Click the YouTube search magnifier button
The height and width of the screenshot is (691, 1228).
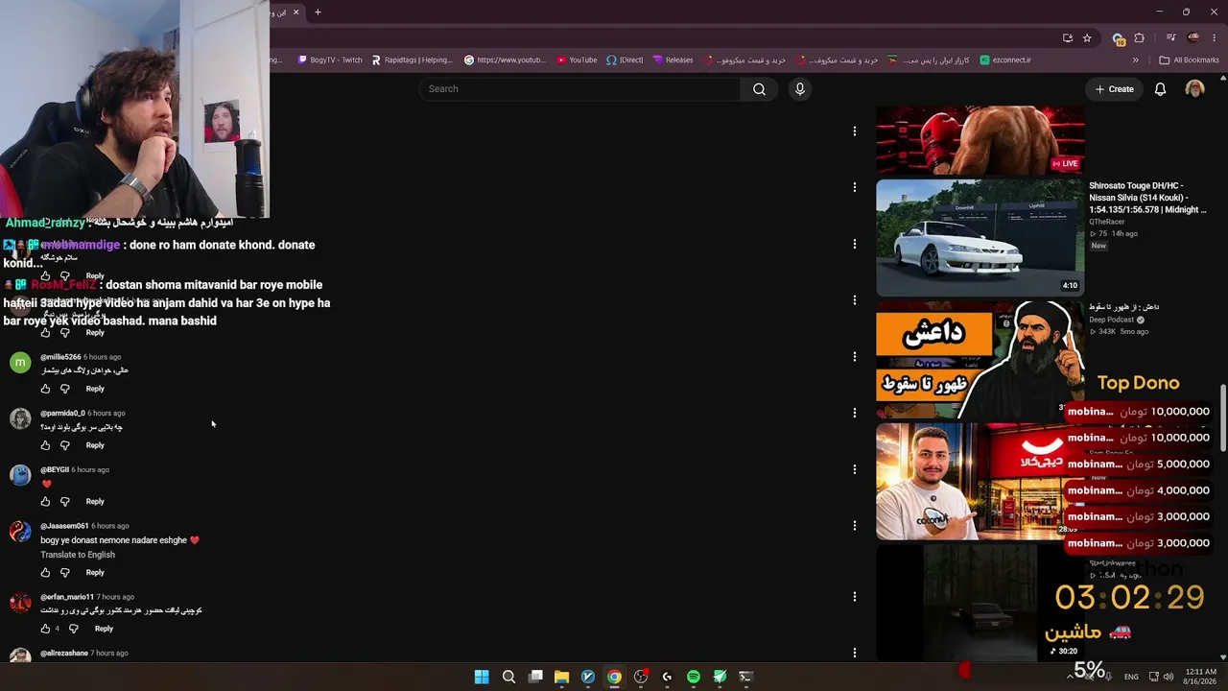759,89
